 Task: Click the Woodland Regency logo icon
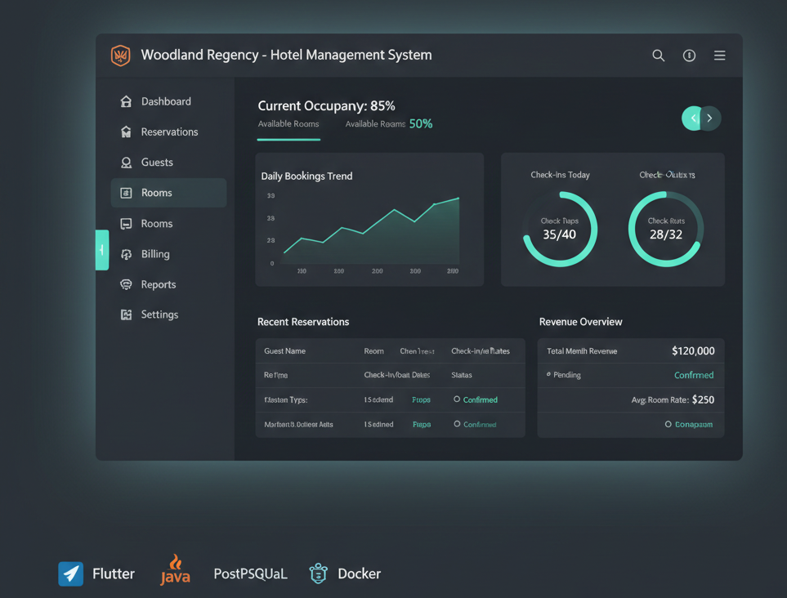coord(120,56)
